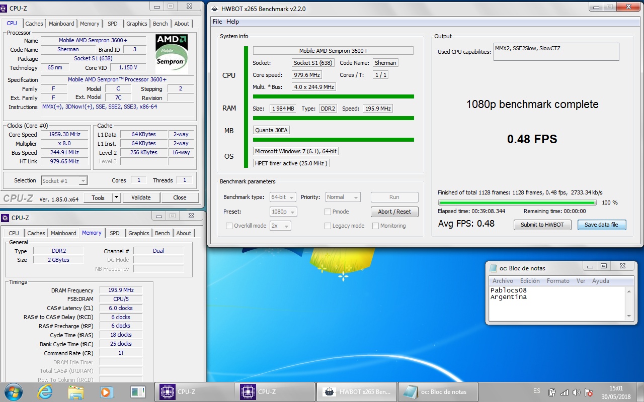The height and width of the screenshot is (402, 644).
Task: Switch to Graphics tab in lower CPU-Z window
Action: (139, 233)
